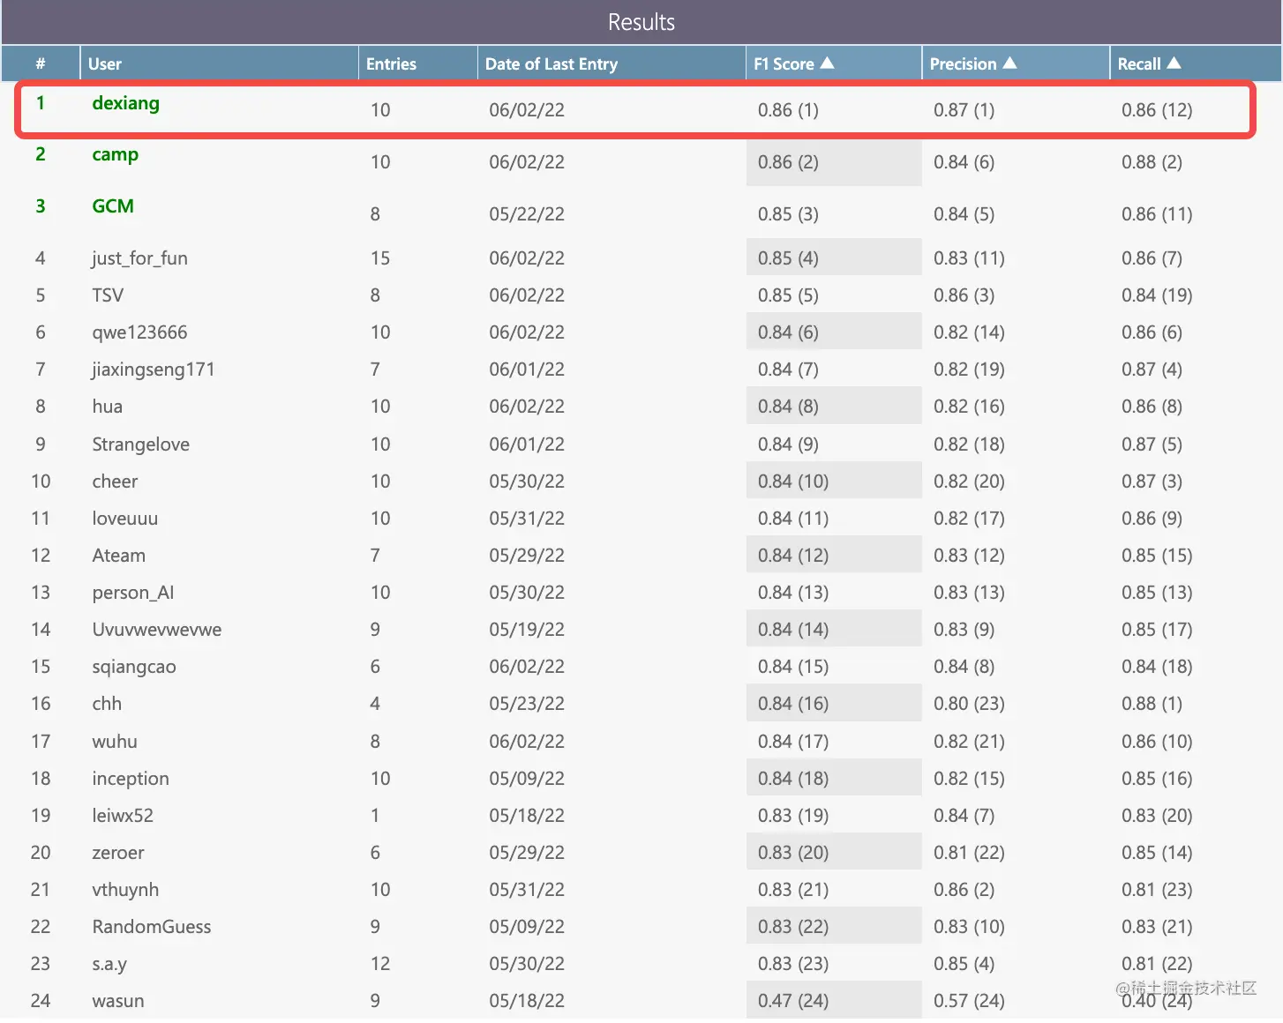
Task: Select username leiwx52
Action: coord(123,815)
